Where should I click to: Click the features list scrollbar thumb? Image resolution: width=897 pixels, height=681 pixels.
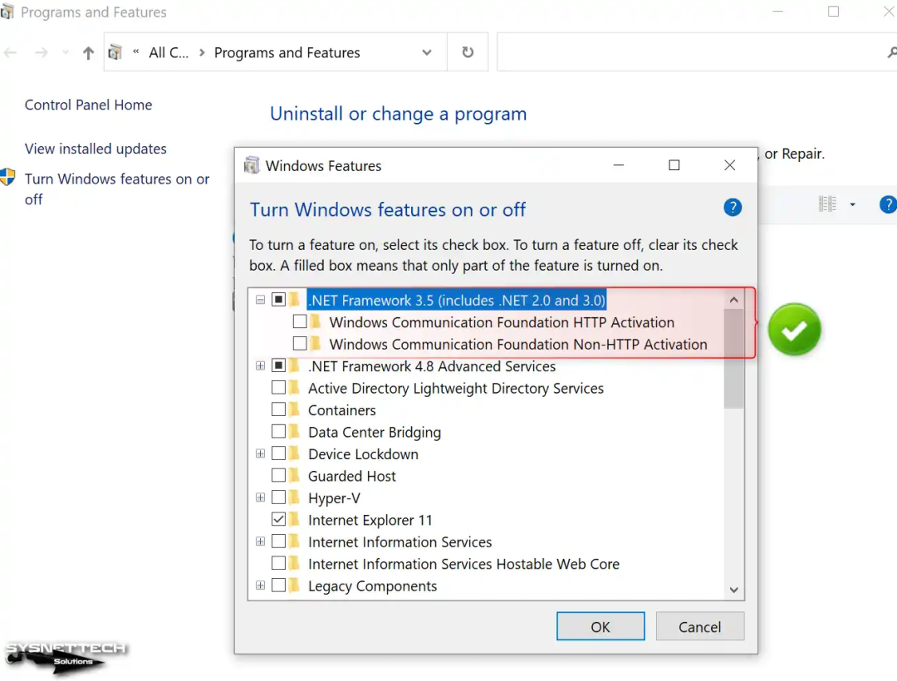pyautogui.click(x=734, y=359)
